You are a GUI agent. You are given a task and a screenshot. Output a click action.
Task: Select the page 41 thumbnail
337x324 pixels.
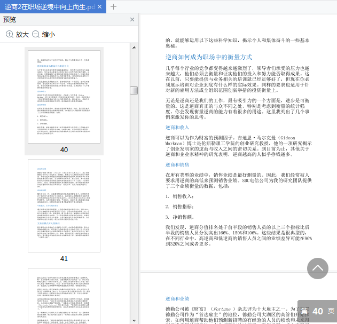64,206
